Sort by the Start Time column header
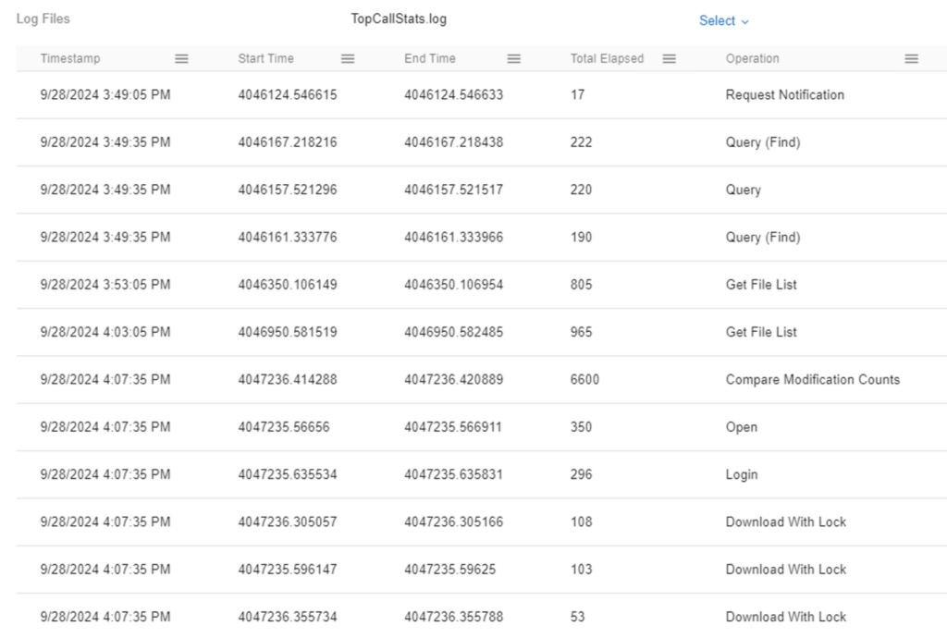The width and height of the screenshot is (947, 638). [x=265, y=58]
